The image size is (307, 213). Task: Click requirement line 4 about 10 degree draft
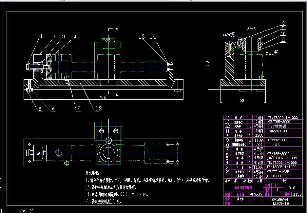coord(104,202)
